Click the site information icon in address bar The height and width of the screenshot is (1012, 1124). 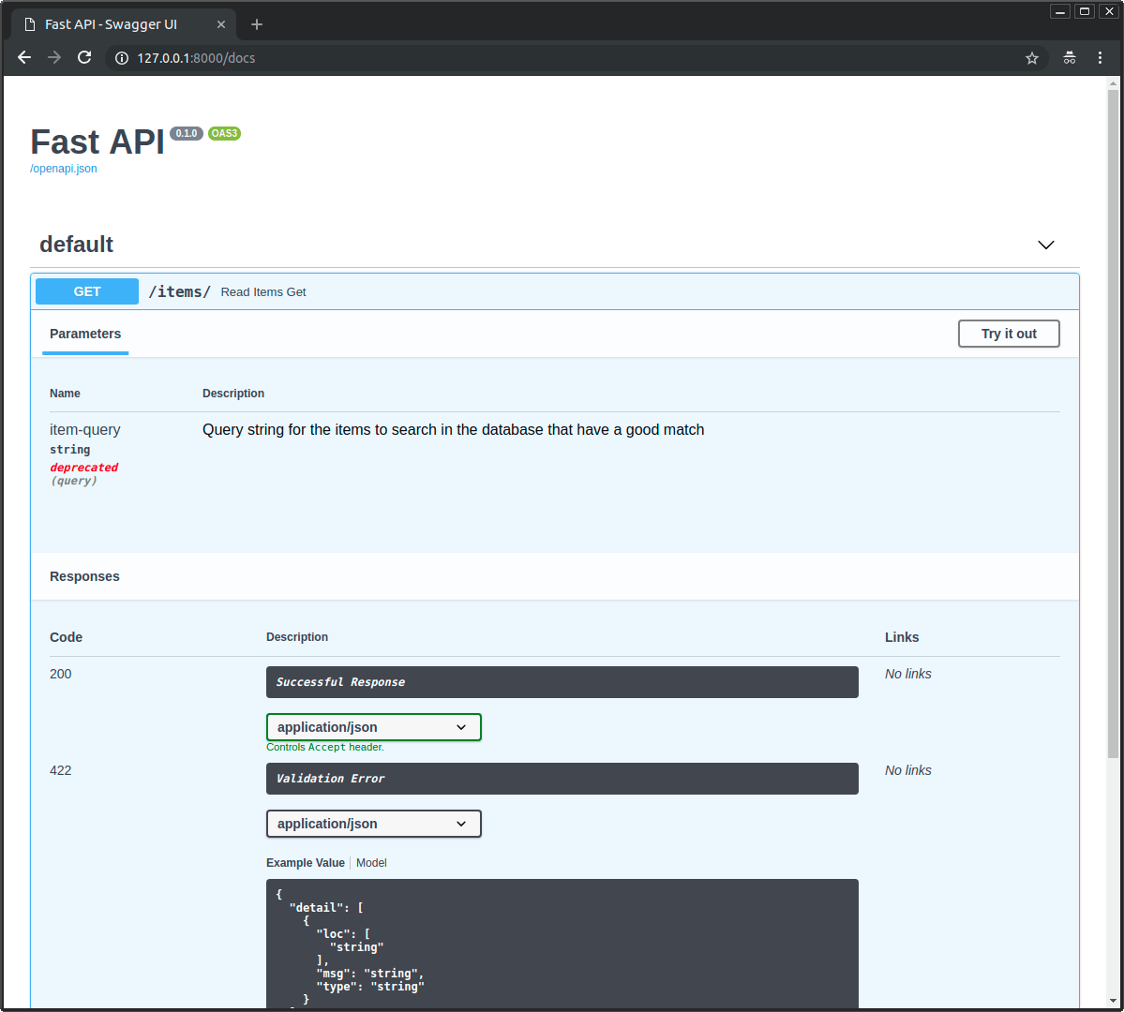pos(122,58)
